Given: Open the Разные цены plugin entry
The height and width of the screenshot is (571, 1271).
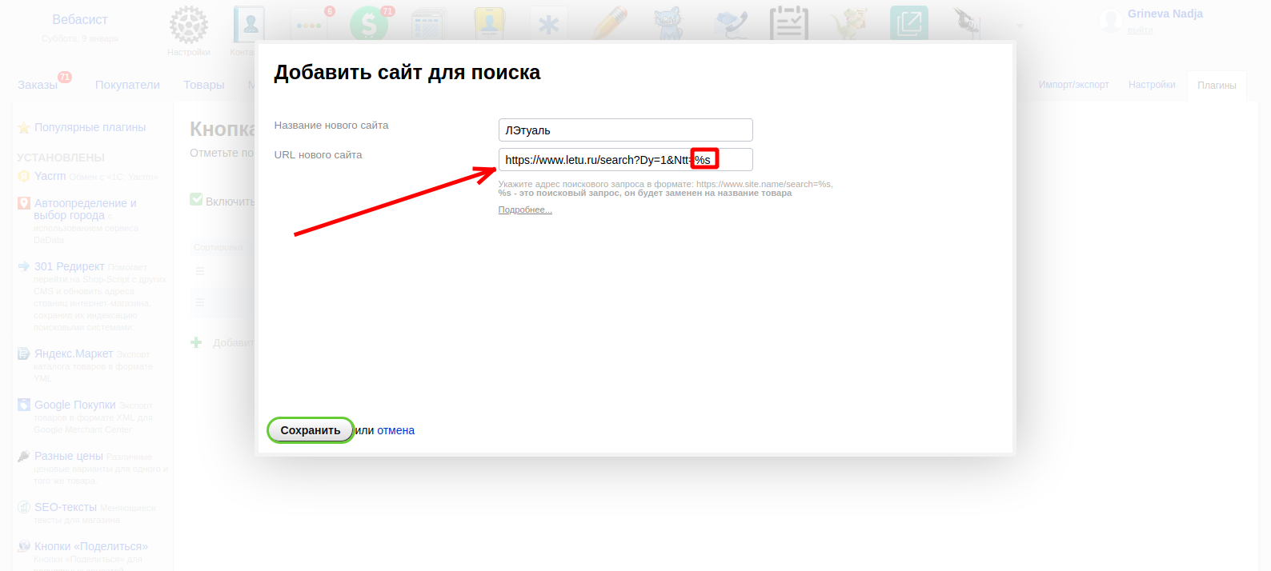Looking at the screenshot, I should (x=69, y=456).
